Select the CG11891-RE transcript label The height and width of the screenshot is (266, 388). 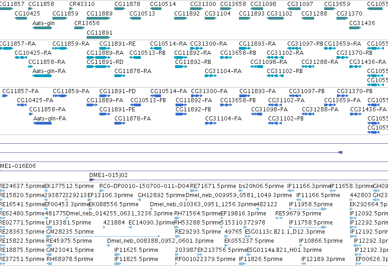(118, 44)
